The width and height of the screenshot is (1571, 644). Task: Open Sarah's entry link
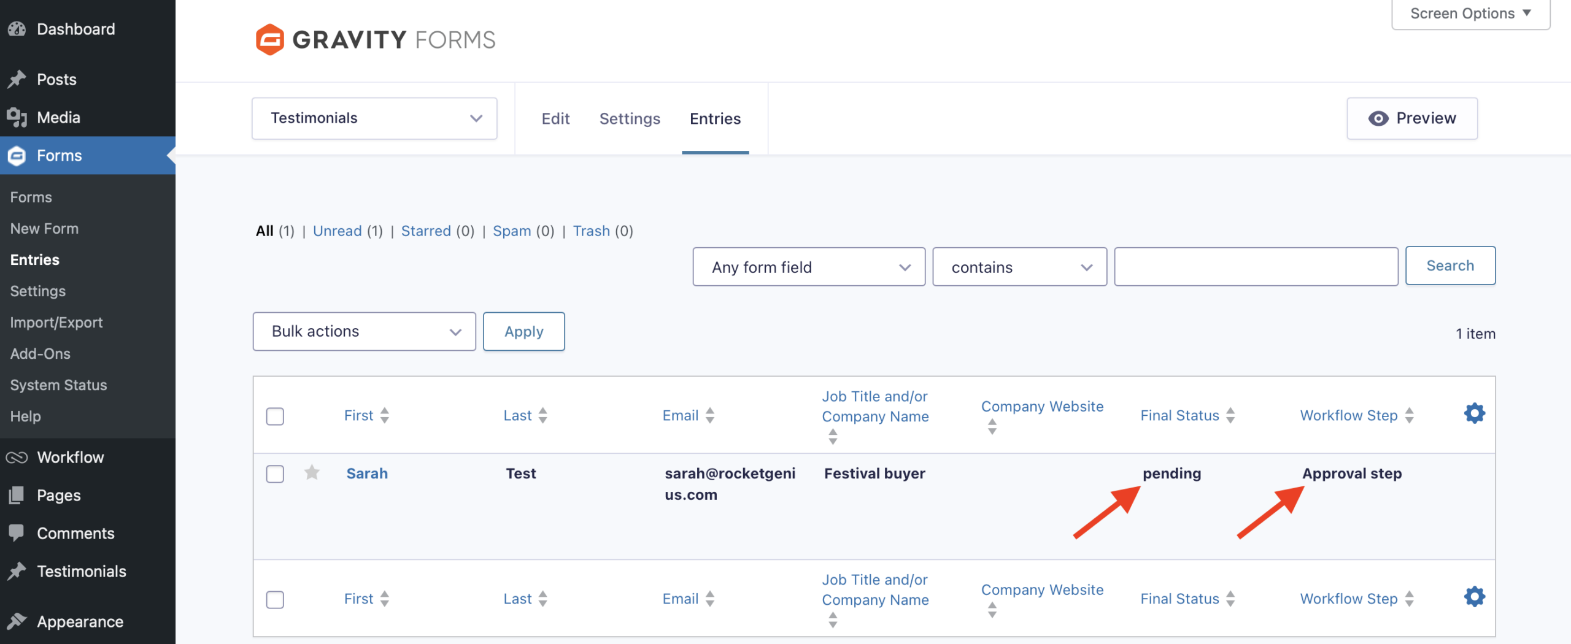[x=366, y=473]
